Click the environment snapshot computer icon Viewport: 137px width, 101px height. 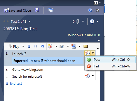(x=74, y=46)
